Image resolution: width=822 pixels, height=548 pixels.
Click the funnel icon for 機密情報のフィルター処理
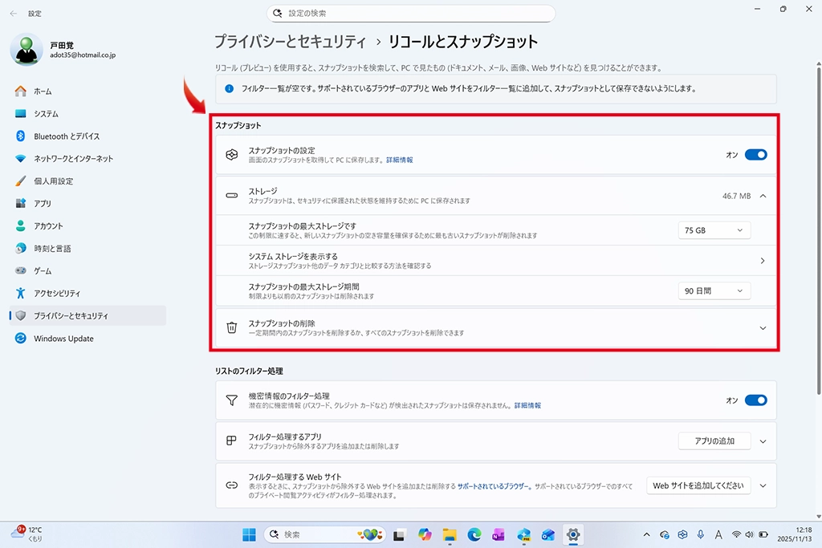click(231, 400)
